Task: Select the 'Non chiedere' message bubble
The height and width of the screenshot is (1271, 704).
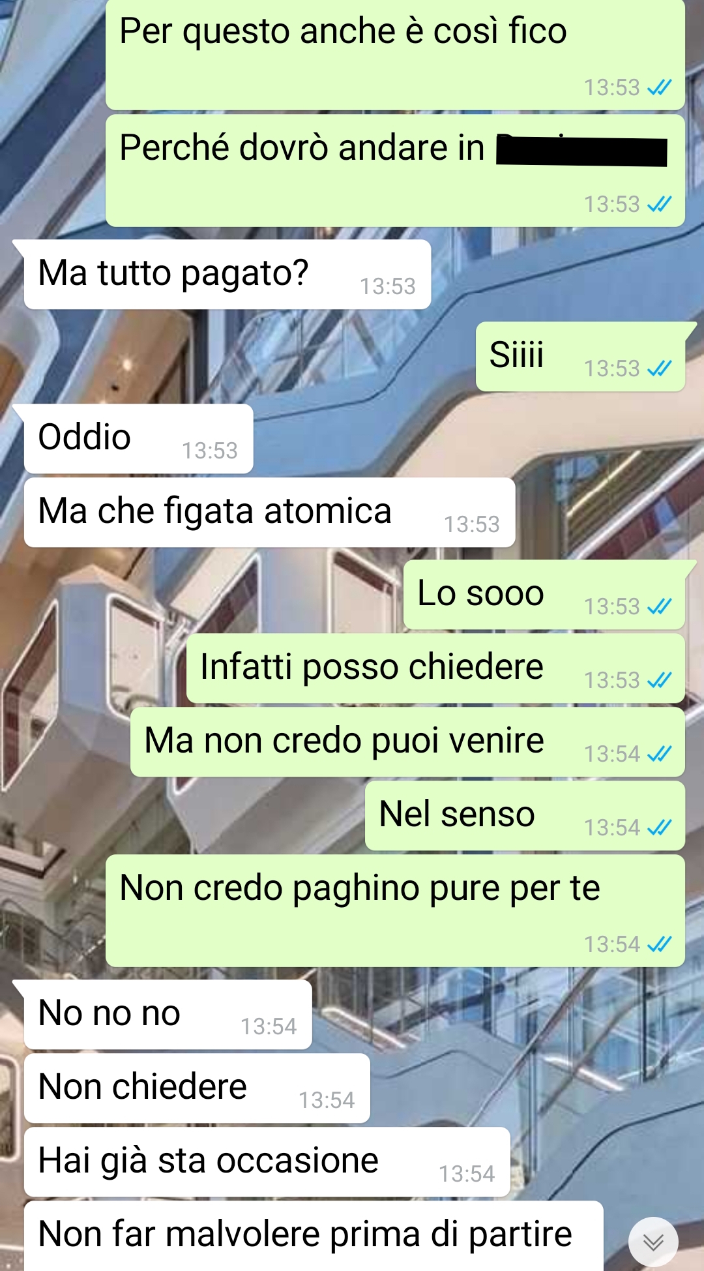Action: (x=197, y=1088)
